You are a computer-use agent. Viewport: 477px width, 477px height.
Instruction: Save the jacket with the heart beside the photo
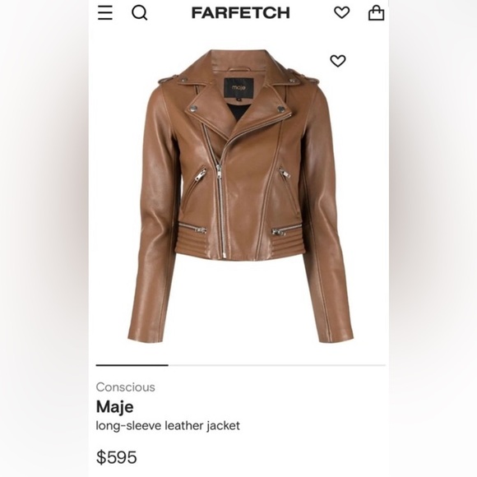click(x=338, y=61)
